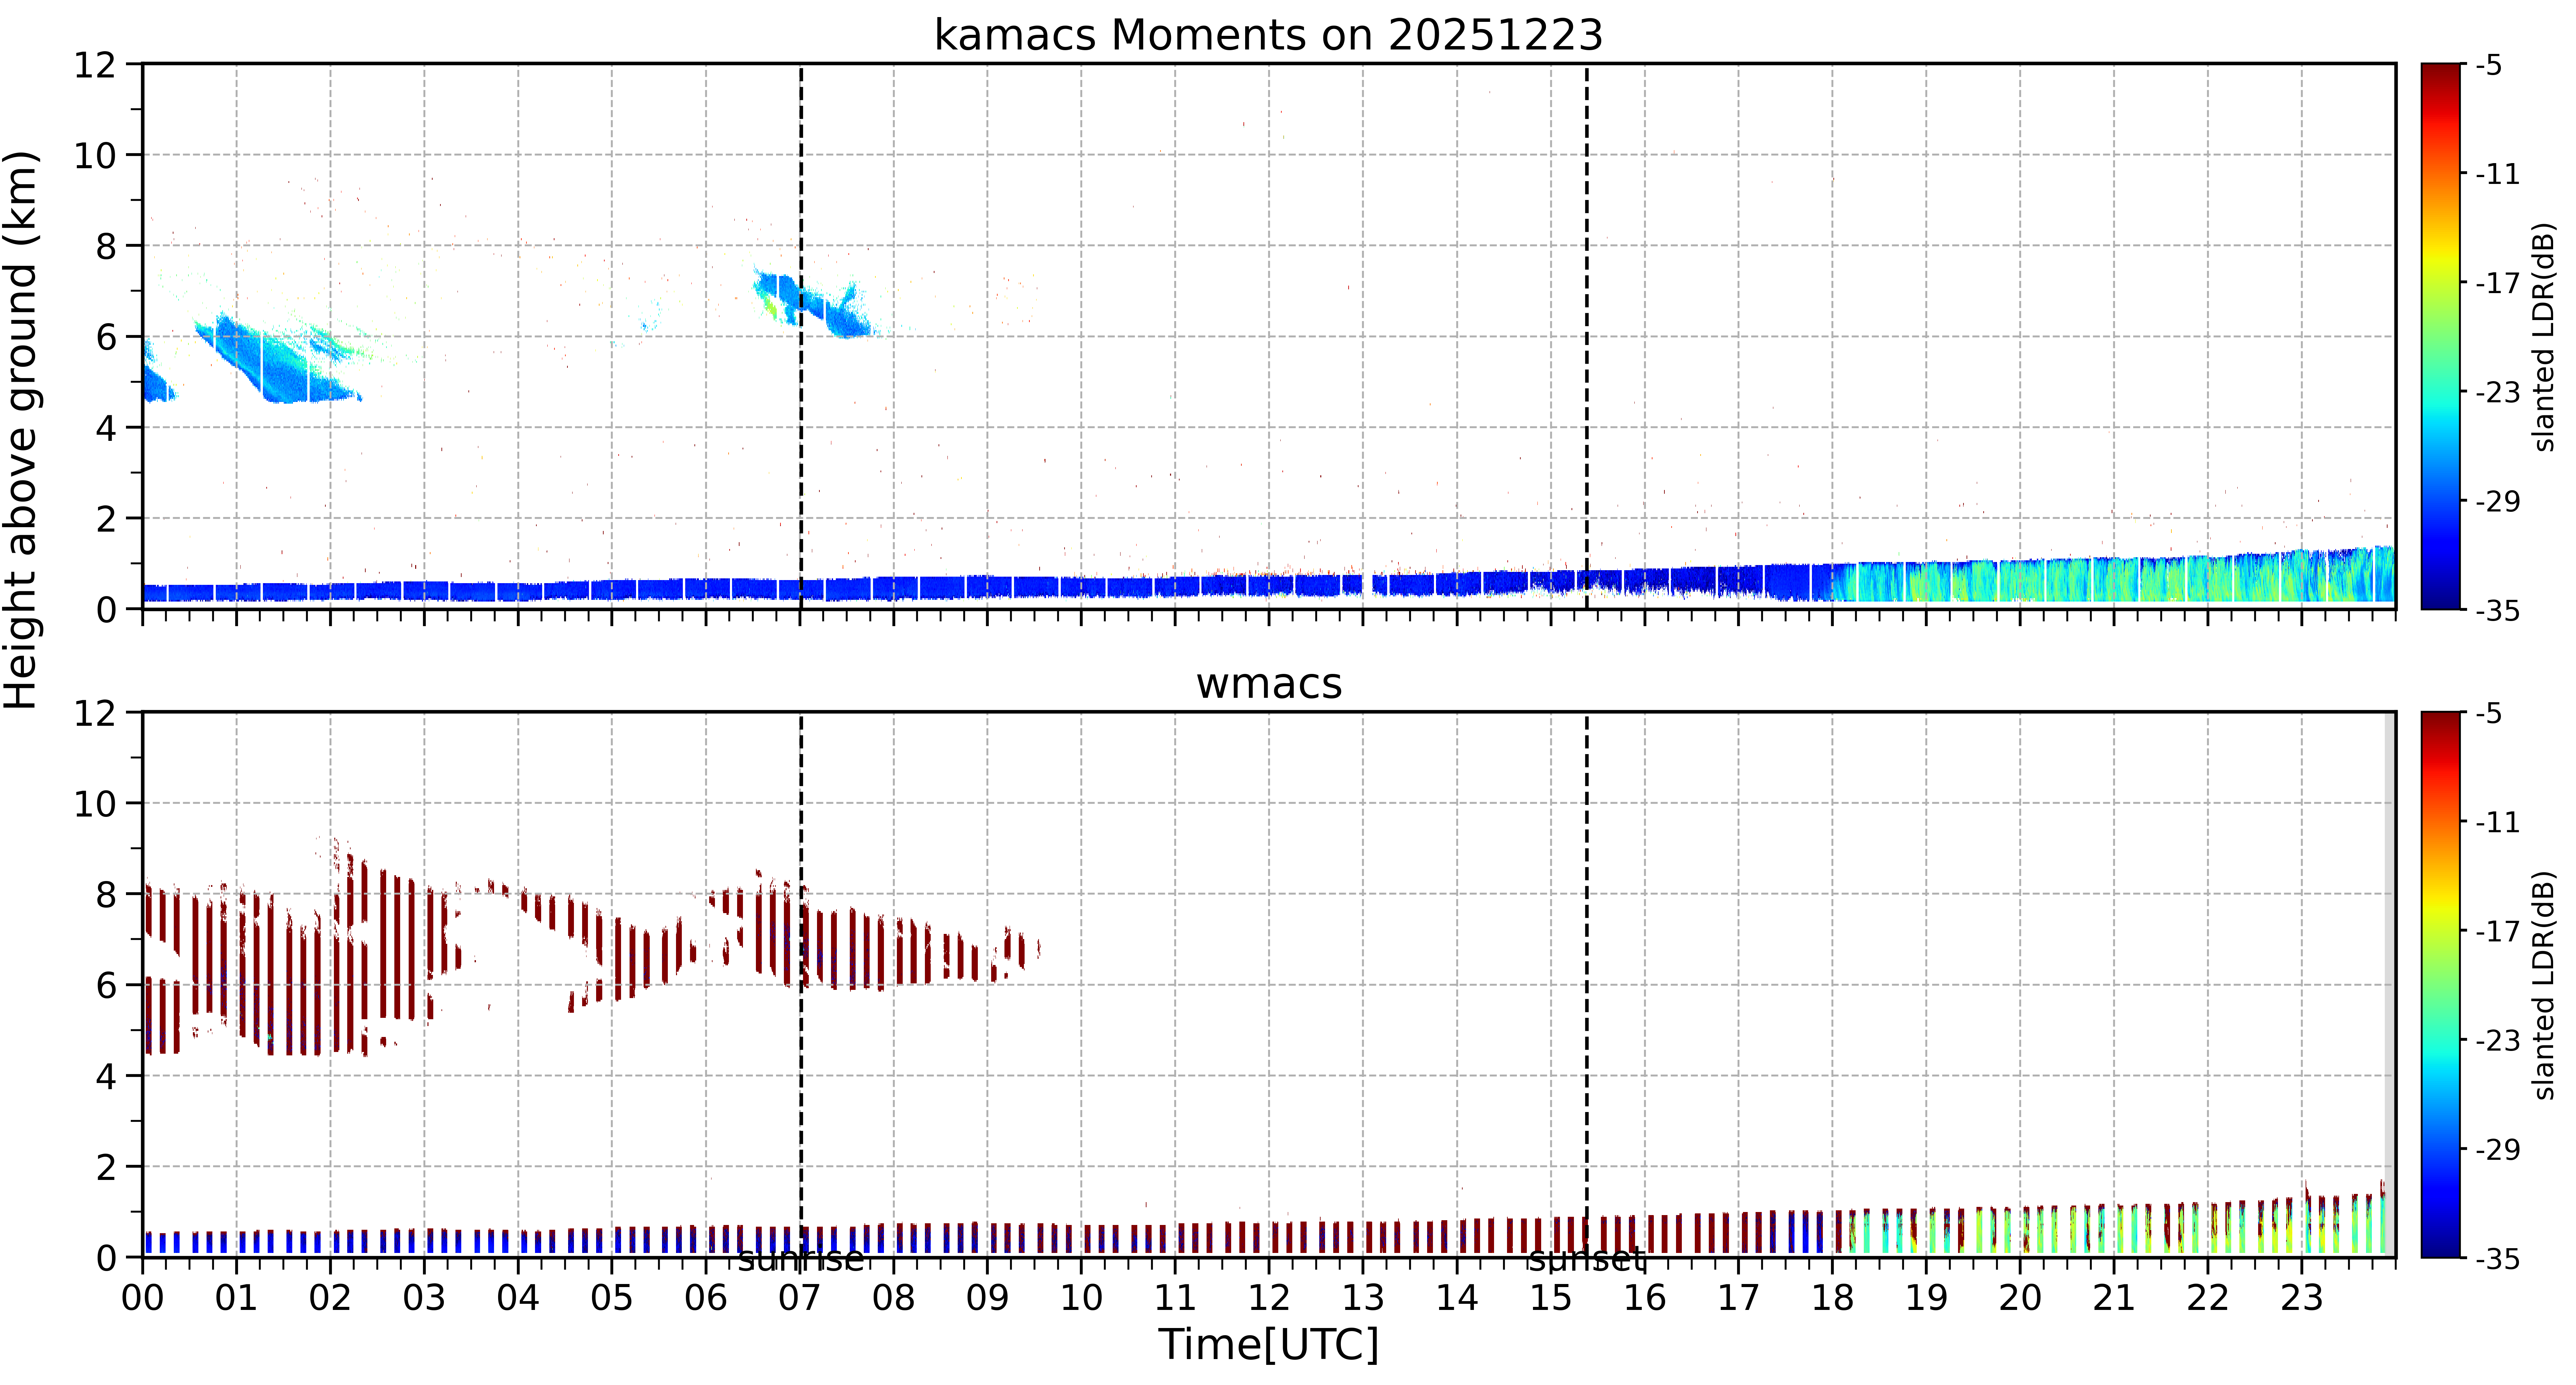Click the sunset dashed line in the kamacs panel

point(1587,336)
